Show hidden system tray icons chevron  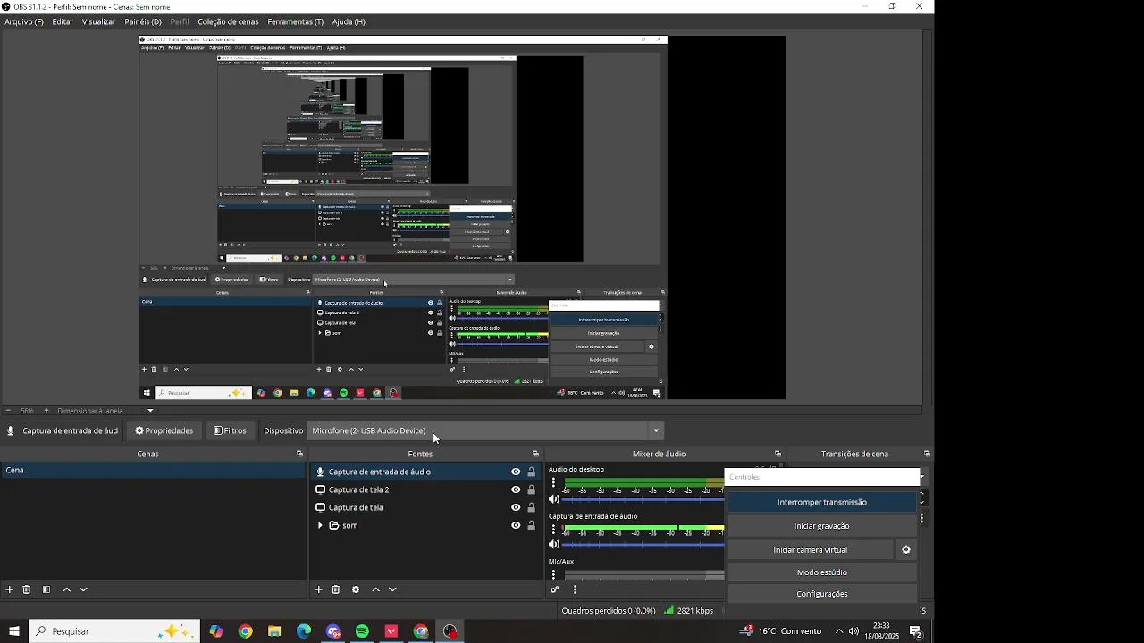838,631
